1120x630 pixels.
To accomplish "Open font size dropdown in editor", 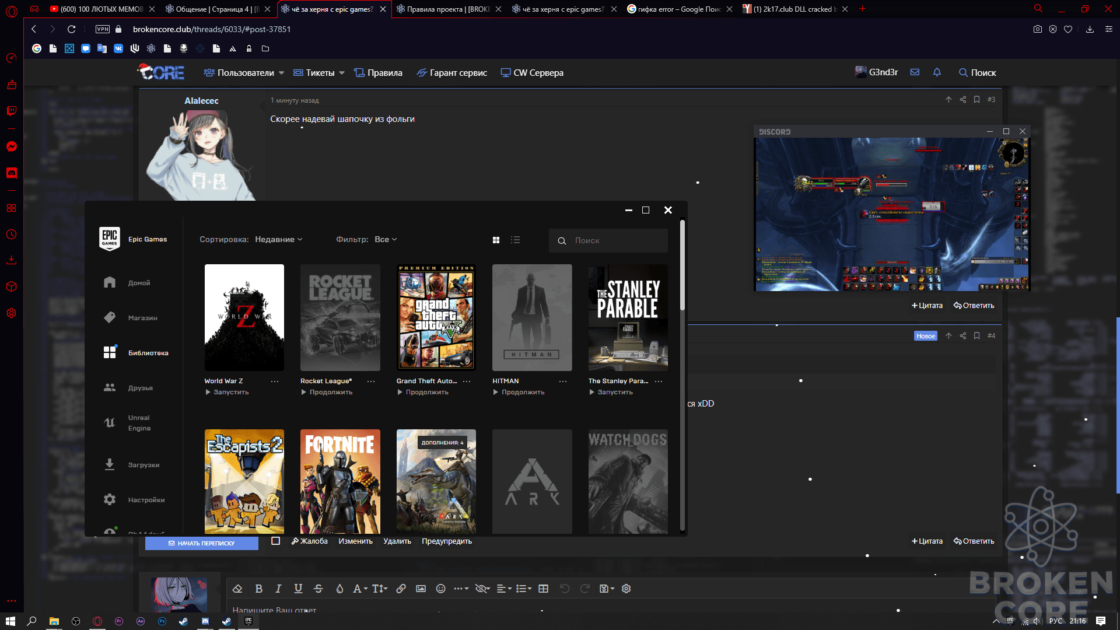I will coord(380,589).
